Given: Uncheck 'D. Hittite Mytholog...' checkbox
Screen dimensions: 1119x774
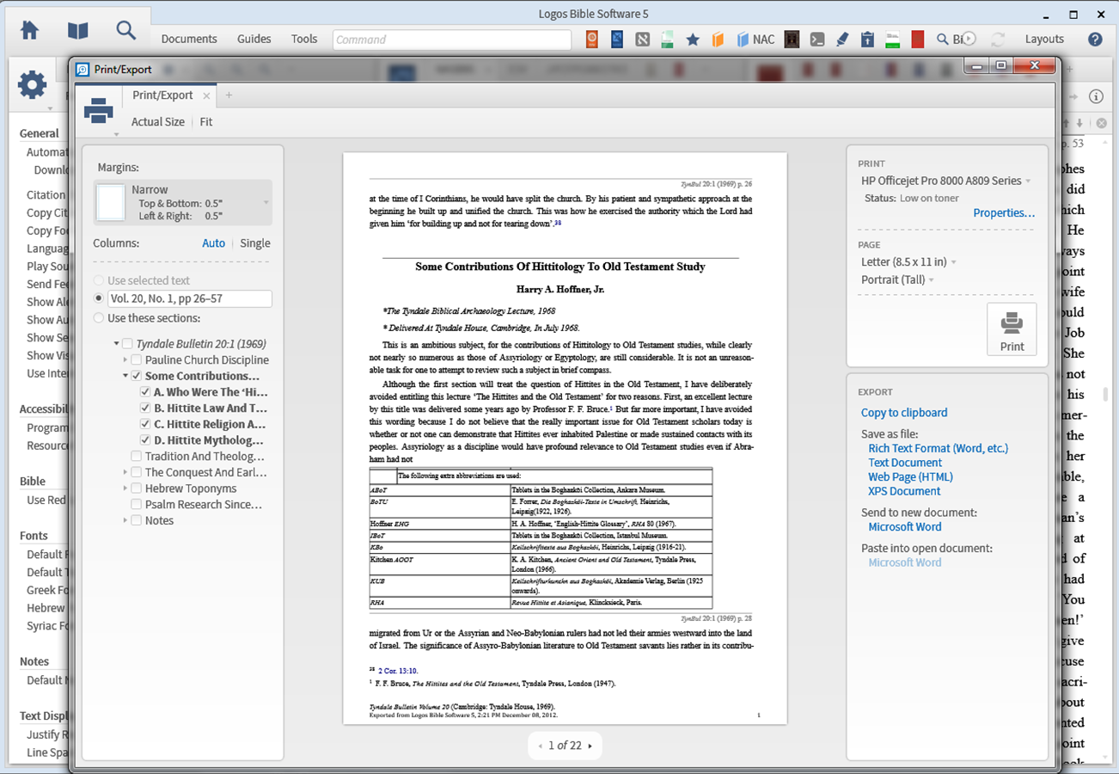Looking at the screenshot, I should click(x=145, y=440).
